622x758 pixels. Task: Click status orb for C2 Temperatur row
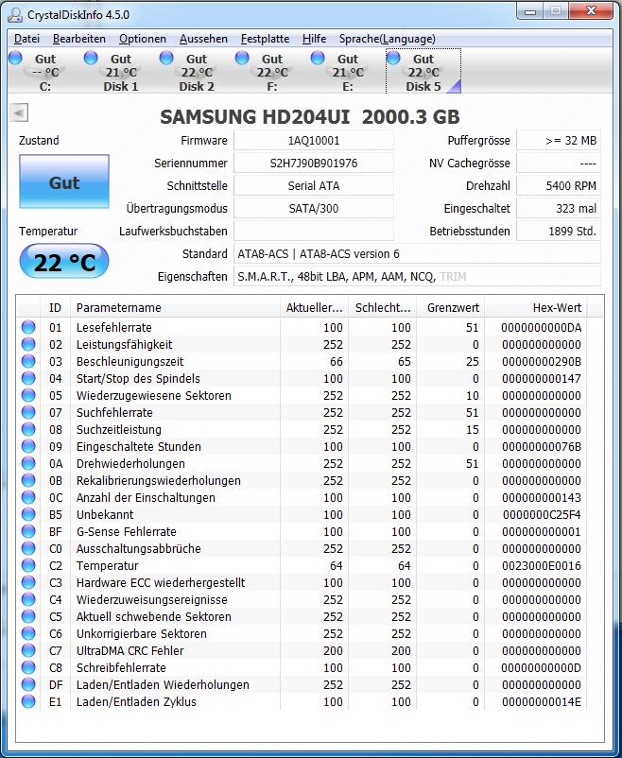click(28, 565)
